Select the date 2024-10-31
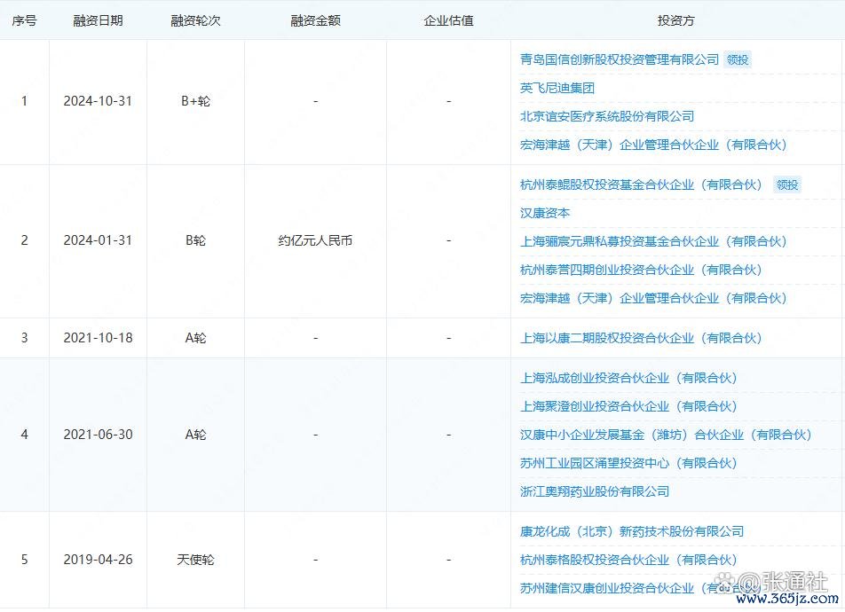Image resolution: width=845 pixels, height=612 pixels. 98,101
